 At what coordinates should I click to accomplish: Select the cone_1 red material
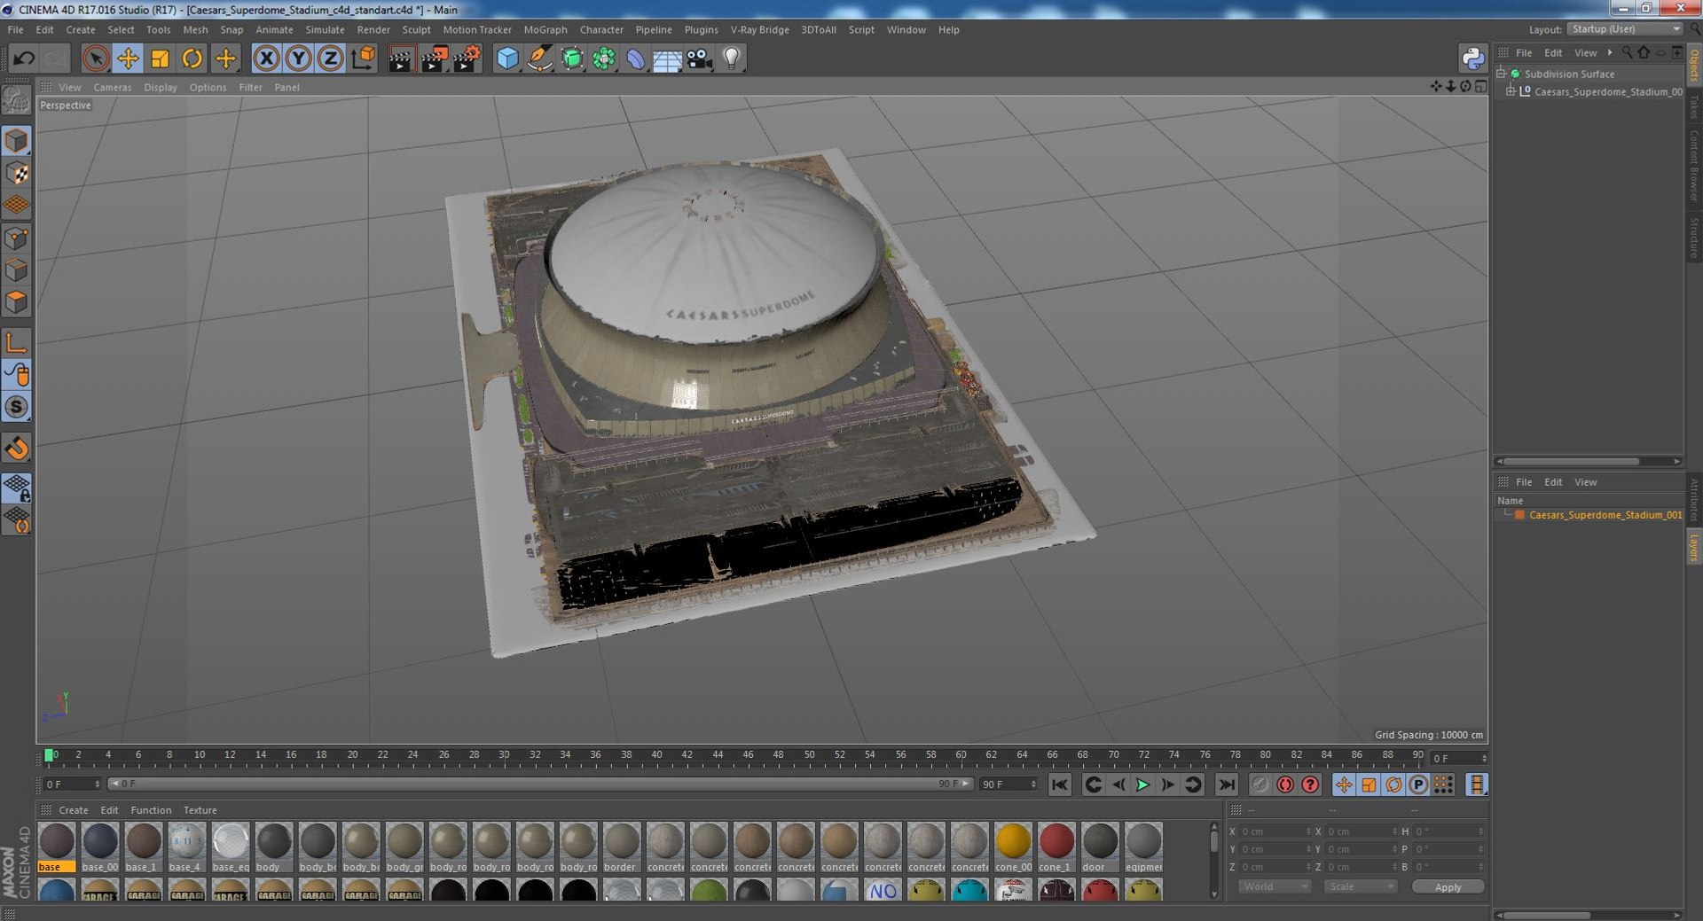pos(1056,847)
